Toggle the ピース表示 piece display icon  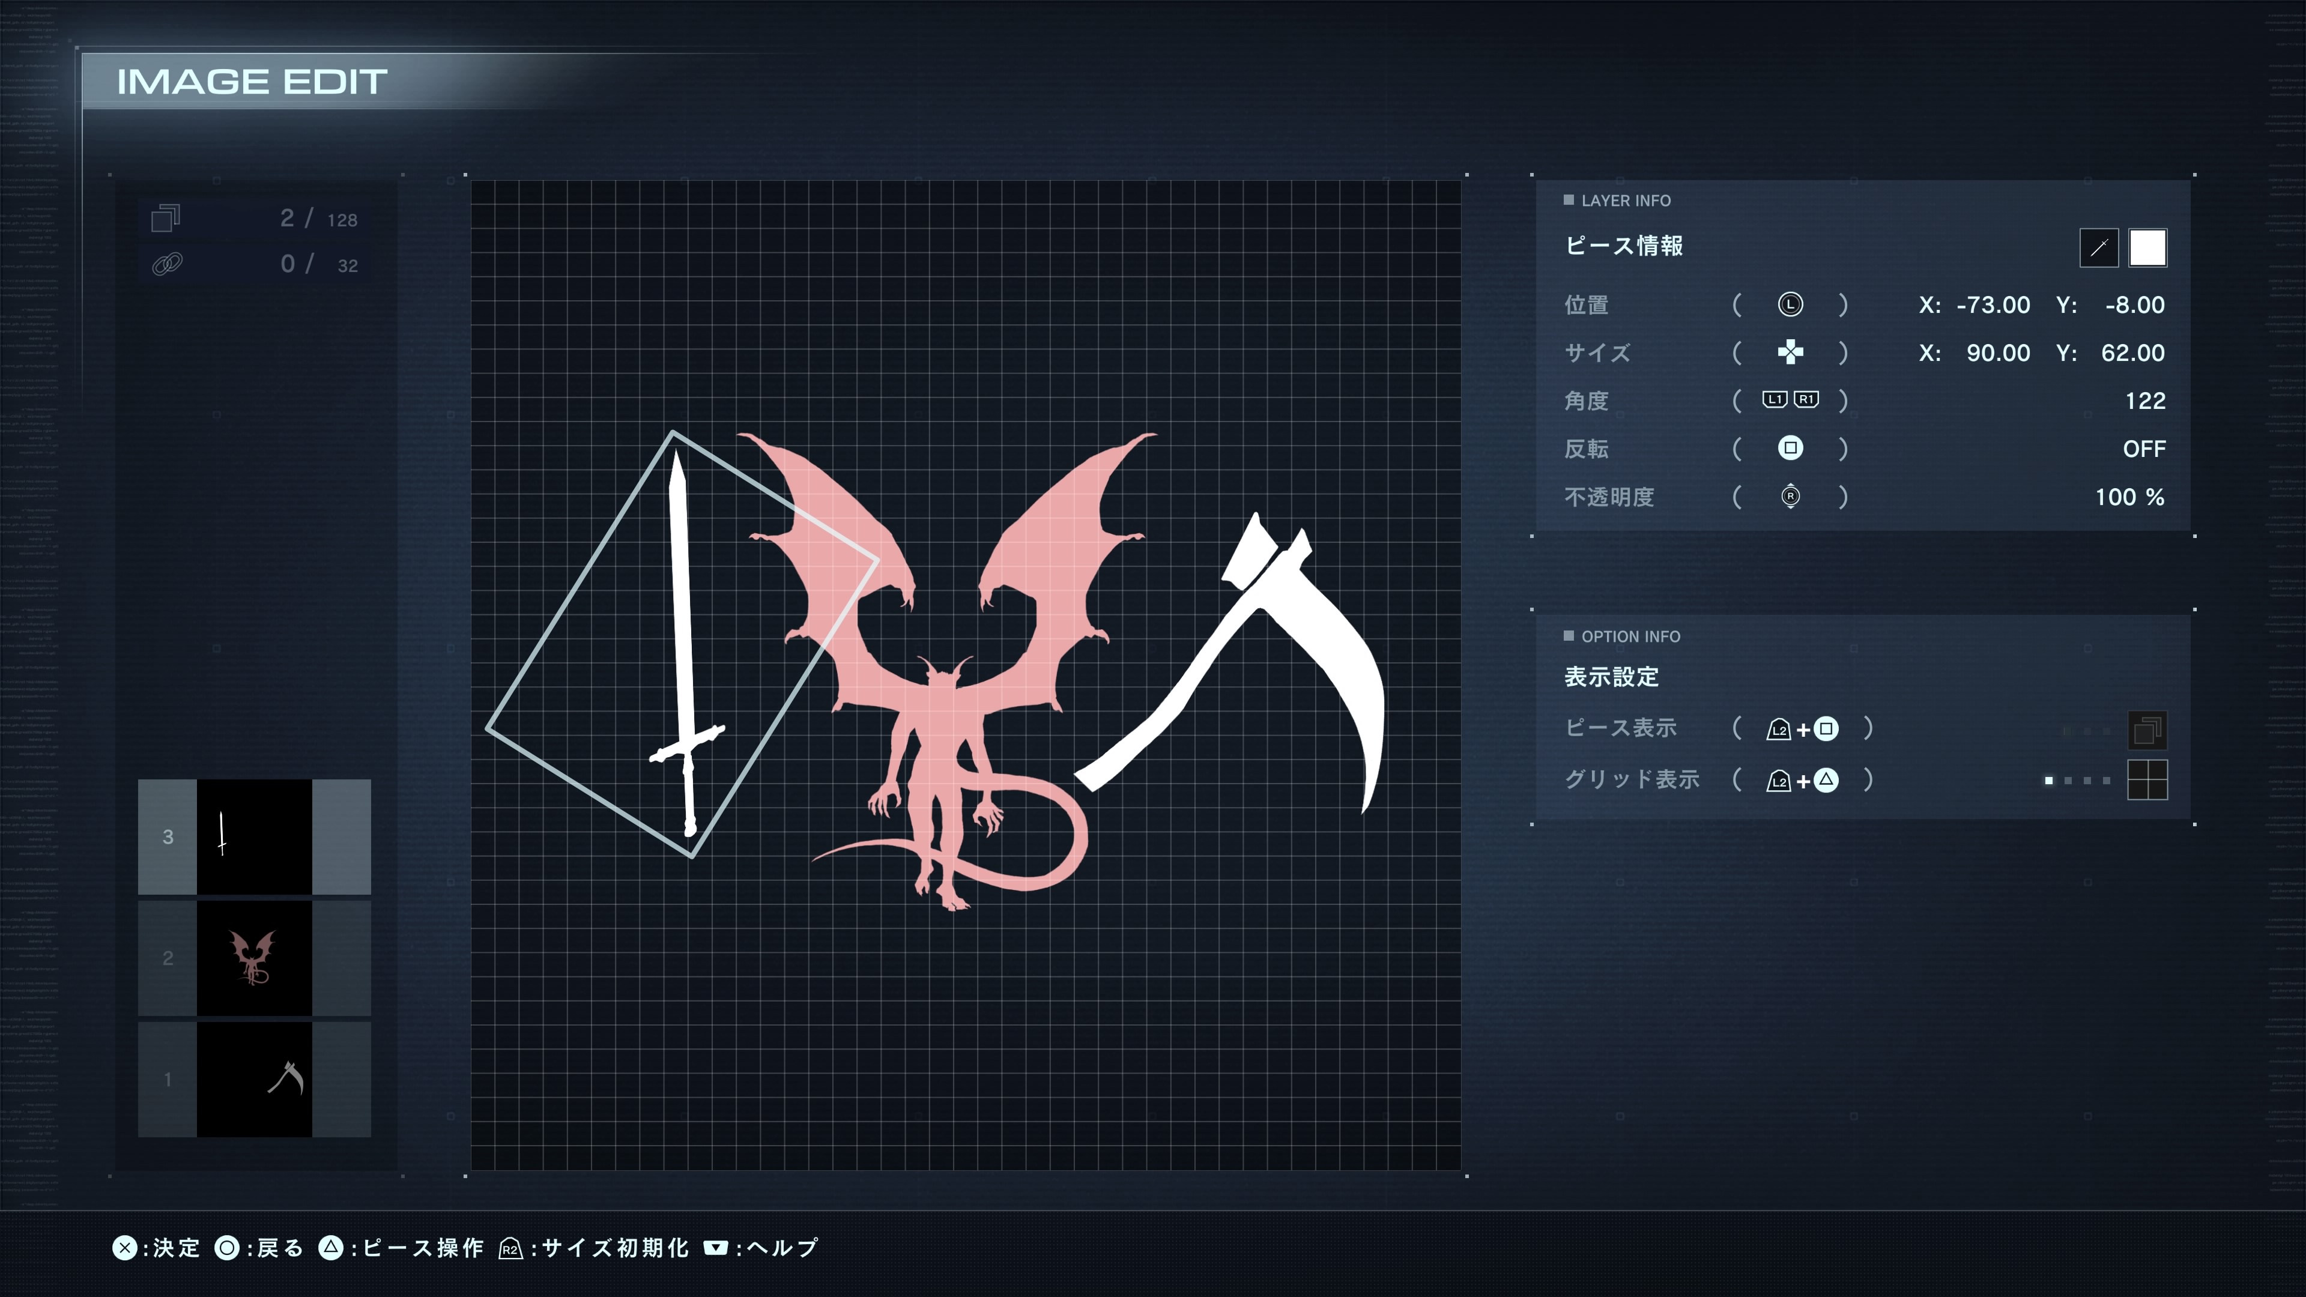(x=2147, y=730)
